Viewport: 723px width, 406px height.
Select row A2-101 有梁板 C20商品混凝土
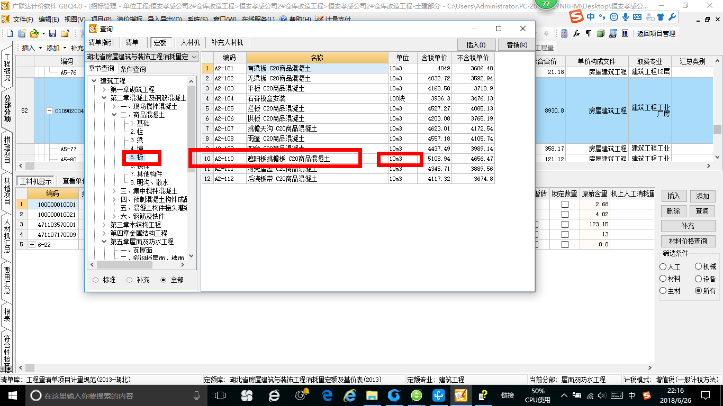click(348, 68)
